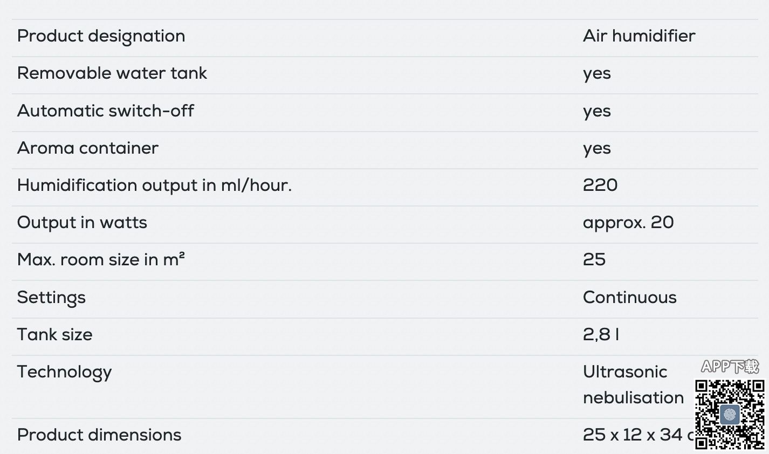Click Humidification output in ml/hour label
Screen dimensions: 769x454
(154, 185)
